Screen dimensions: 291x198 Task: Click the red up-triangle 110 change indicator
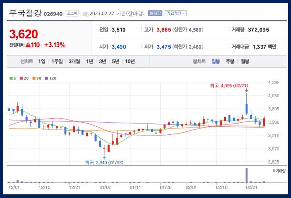coord(33,45)
